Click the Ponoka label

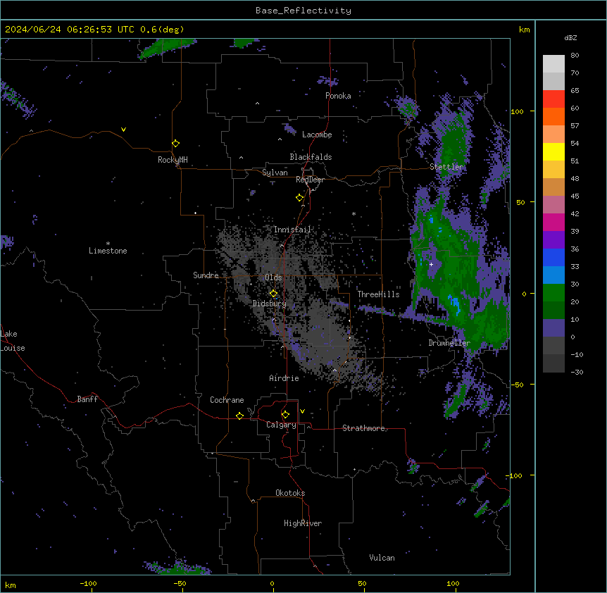[338, 96]
